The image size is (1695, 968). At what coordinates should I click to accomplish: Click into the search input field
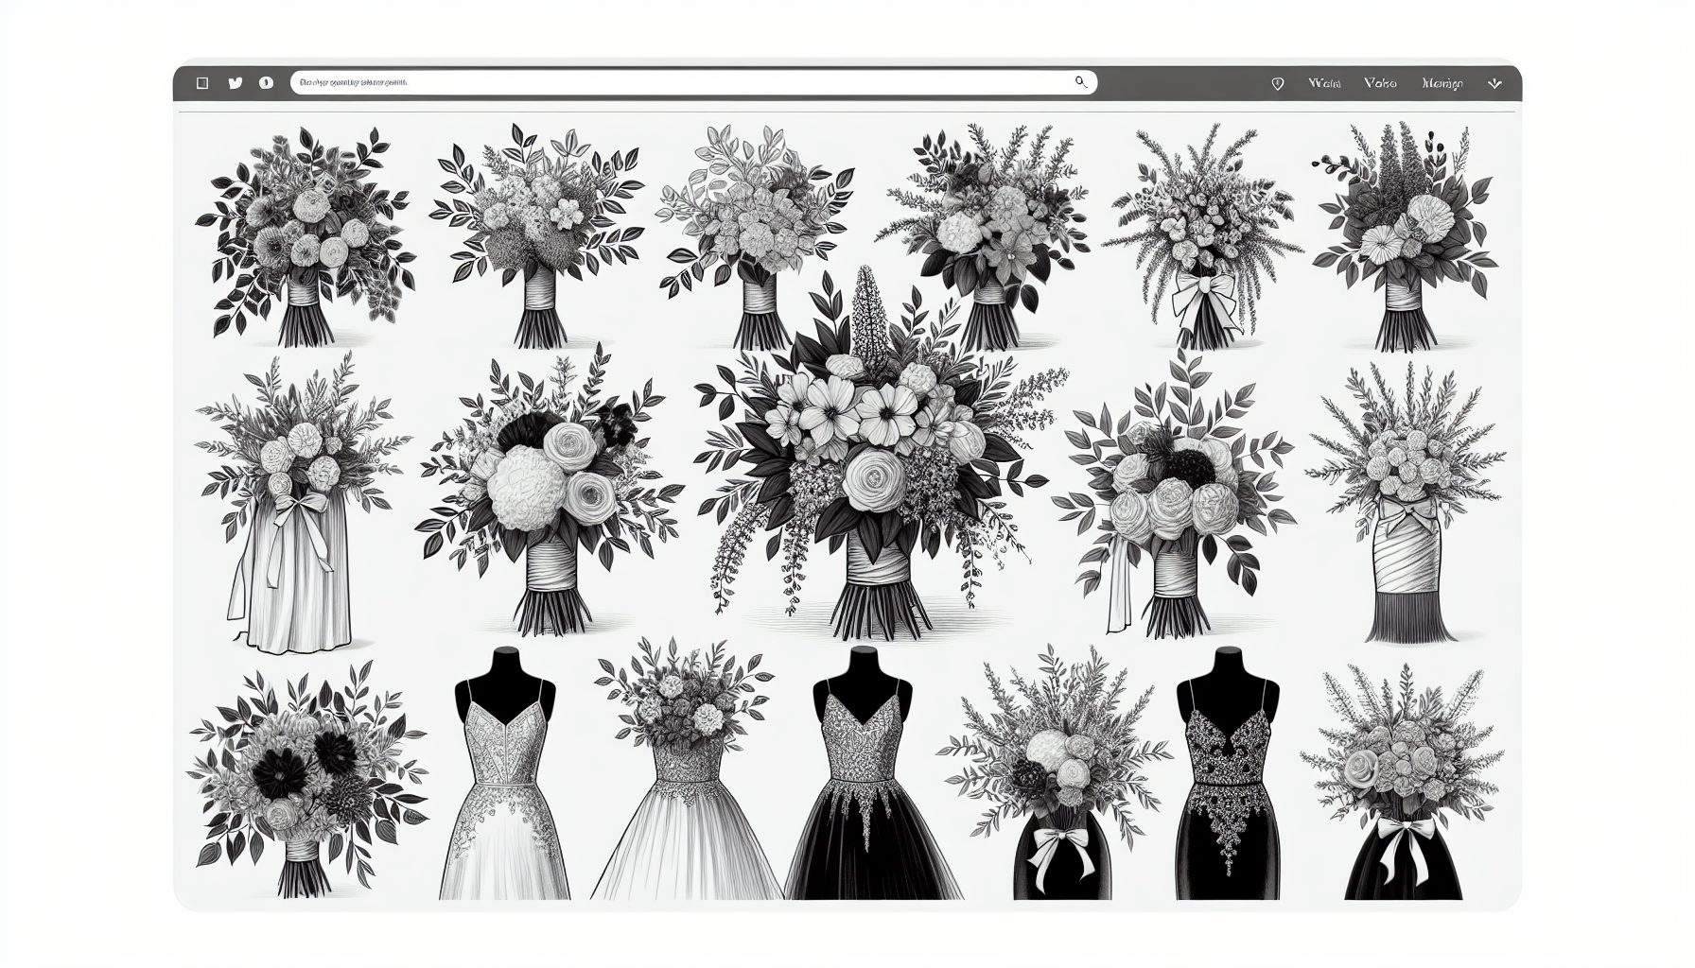[681, 83]
